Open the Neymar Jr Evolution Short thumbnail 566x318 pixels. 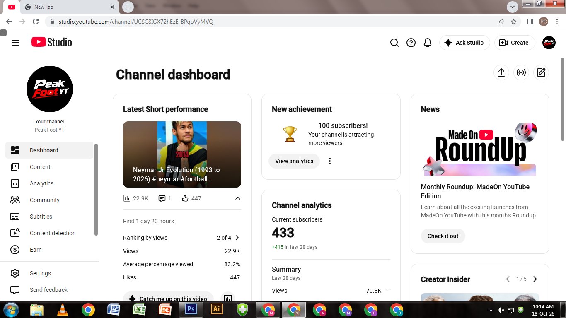coord(182,154)
